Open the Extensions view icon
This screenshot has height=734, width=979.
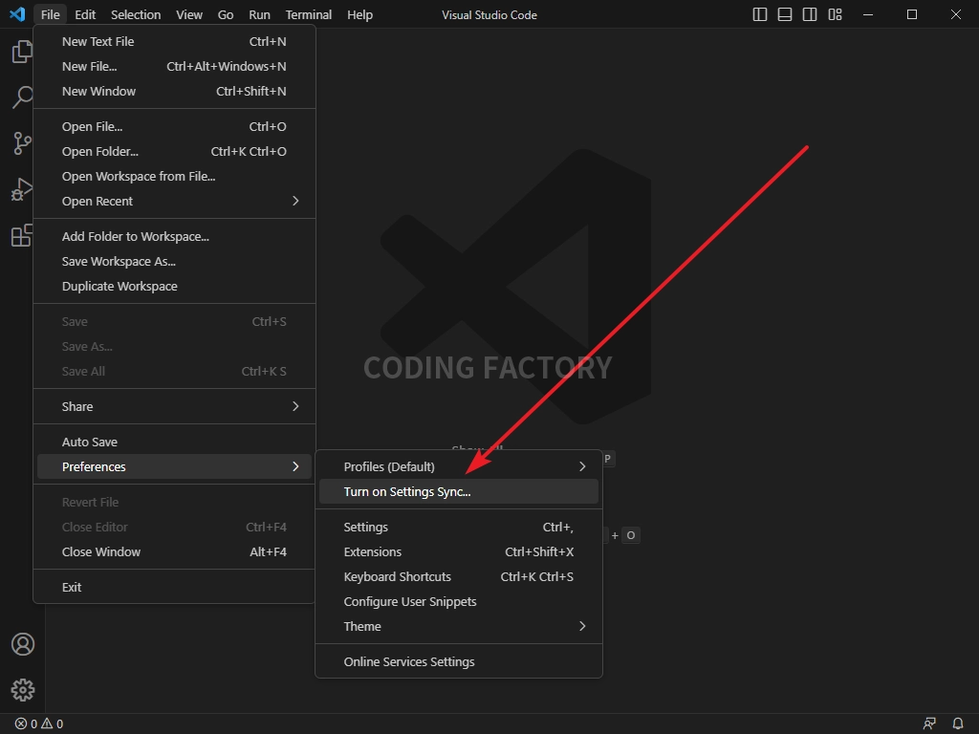coord(23,235)
